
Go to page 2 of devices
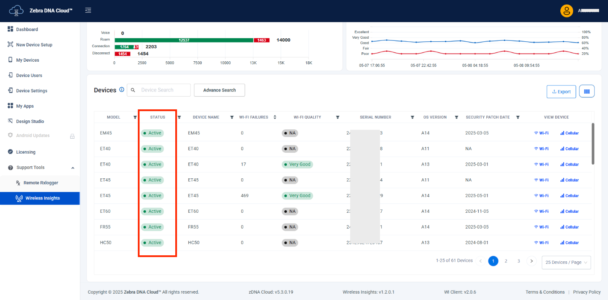506,261
